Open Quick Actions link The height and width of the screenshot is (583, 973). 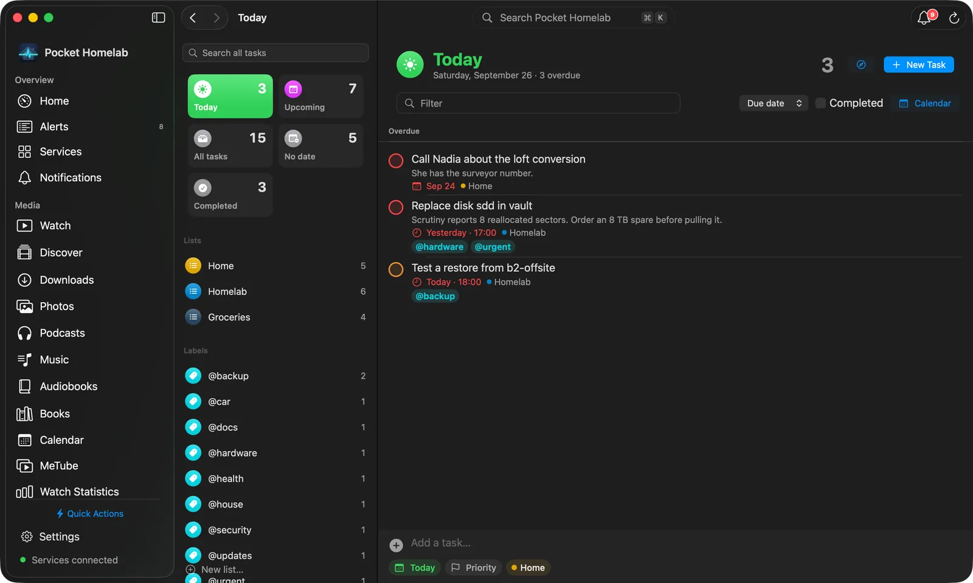click(90, 514)
